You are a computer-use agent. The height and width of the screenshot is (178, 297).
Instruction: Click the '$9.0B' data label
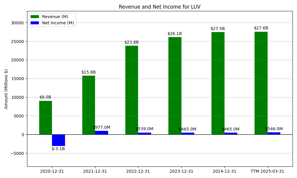tap(45, 97)
